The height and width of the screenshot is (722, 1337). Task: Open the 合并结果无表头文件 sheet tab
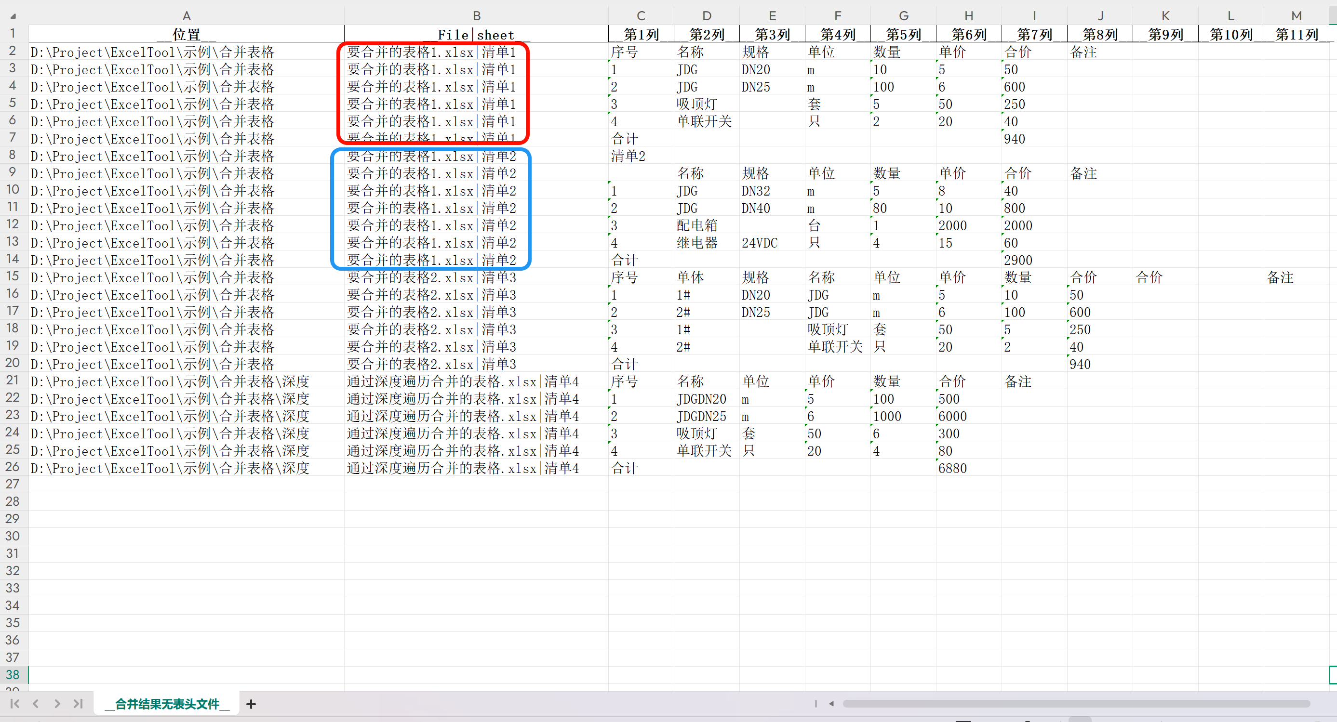(x=167, y=704)
